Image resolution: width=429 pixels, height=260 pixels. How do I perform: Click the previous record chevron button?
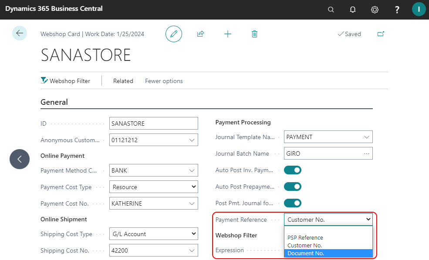(20, 159)
